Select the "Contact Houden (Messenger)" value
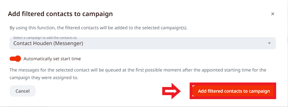The image size is (288, 107). click(48, 44)
